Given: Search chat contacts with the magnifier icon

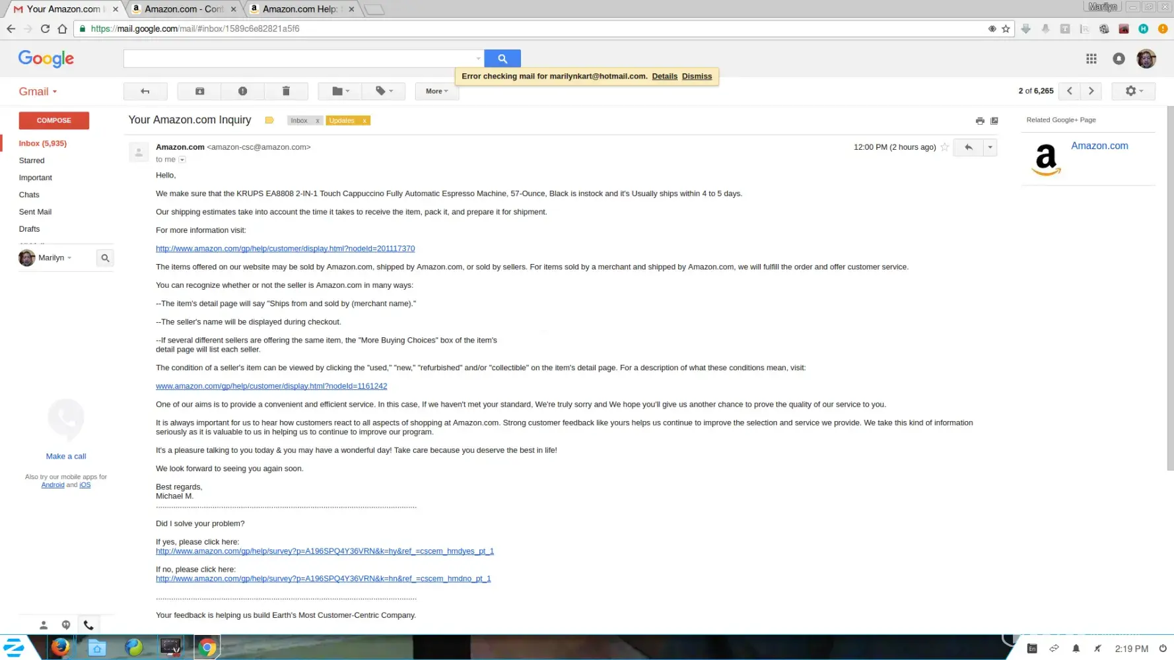Looking at the screenshot, I should point(105,258).
